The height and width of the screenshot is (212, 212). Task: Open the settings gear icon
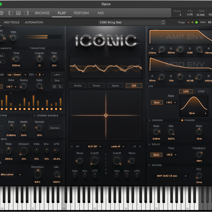pos(2,13)
